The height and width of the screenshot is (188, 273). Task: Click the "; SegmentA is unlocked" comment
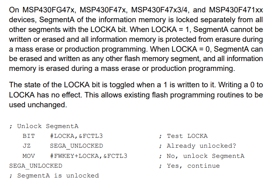[54, 176]
